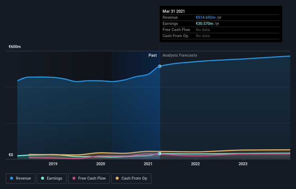Click the €0 y-axis label

[x=11, y=155]
